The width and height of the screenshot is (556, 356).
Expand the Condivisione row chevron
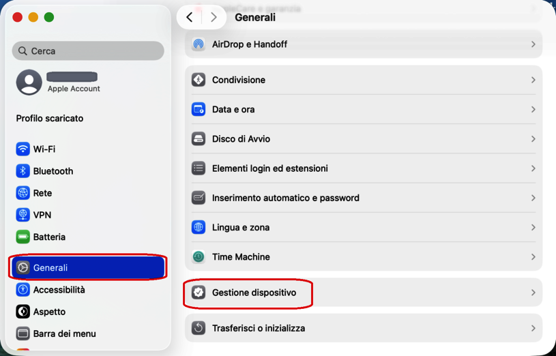[533, 80]
